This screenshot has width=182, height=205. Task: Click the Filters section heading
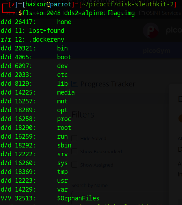83,115
